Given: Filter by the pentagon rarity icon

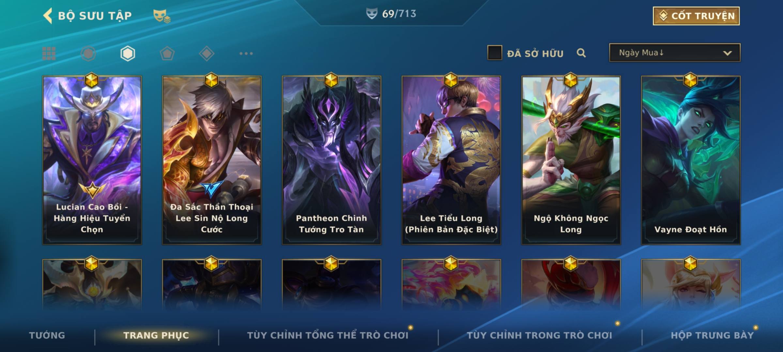Looking at the screenshot, I should pos(167,53).
